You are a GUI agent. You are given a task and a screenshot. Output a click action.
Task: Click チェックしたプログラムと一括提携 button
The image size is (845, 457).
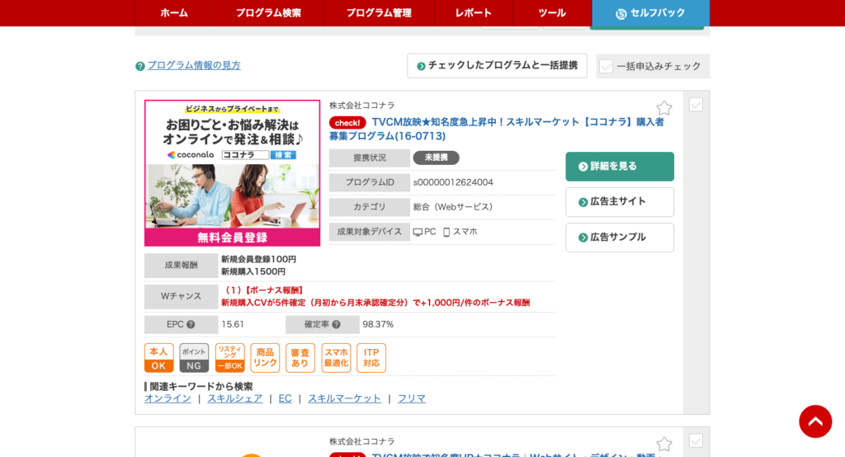coord(497,66)
